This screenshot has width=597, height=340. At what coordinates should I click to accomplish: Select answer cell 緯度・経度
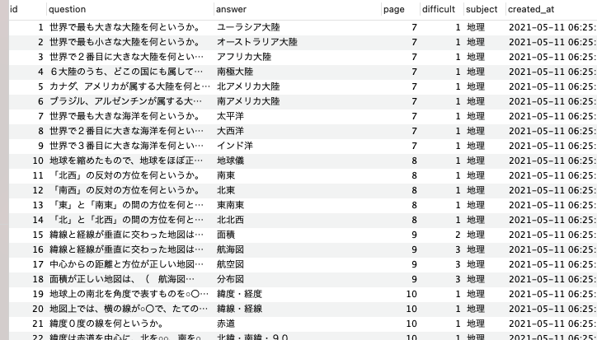239,295
